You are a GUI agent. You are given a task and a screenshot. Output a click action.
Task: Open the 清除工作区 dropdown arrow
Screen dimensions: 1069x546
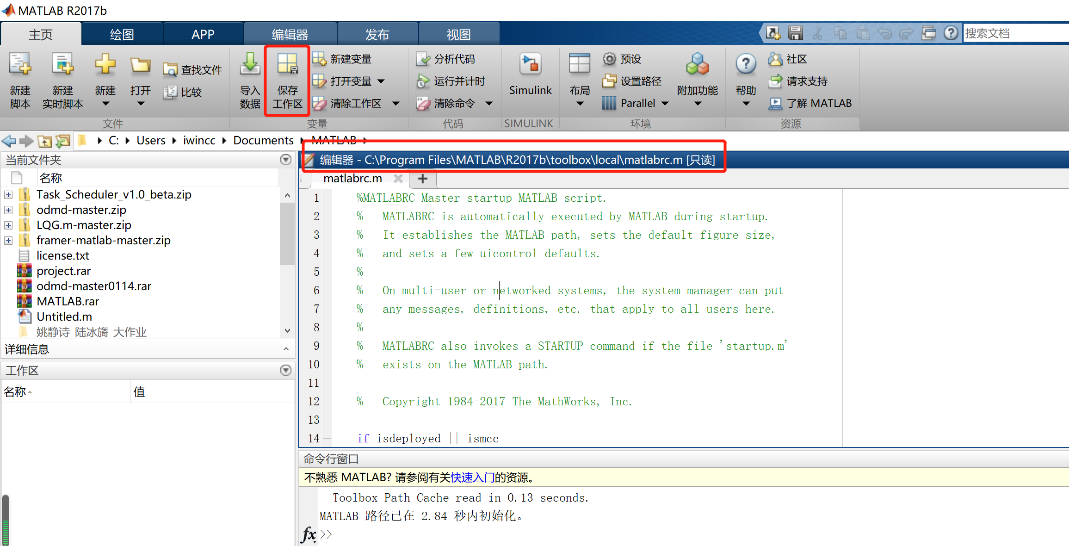[x=395, y=103]
